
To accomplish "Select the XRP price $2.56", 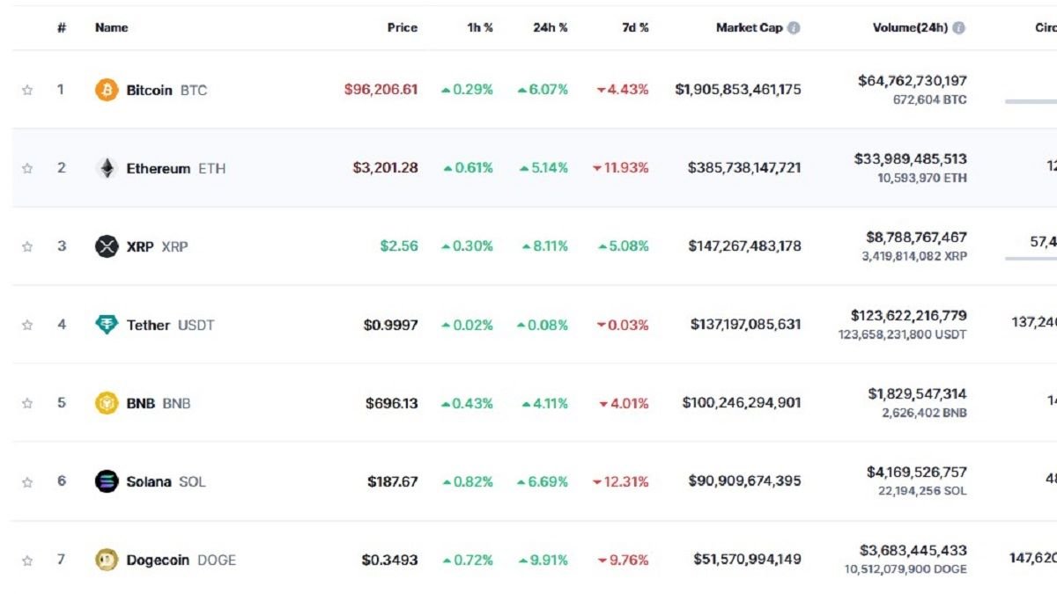I will pos(399,246).
